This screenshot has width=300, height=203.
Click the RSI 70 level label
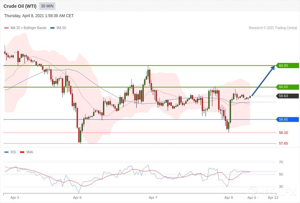(x=281, y=162)
